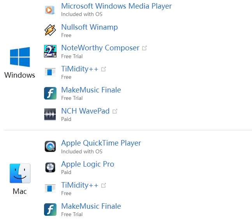Open the Apple QuickTime Player link
Screen dimensions: 252x222
101,143
